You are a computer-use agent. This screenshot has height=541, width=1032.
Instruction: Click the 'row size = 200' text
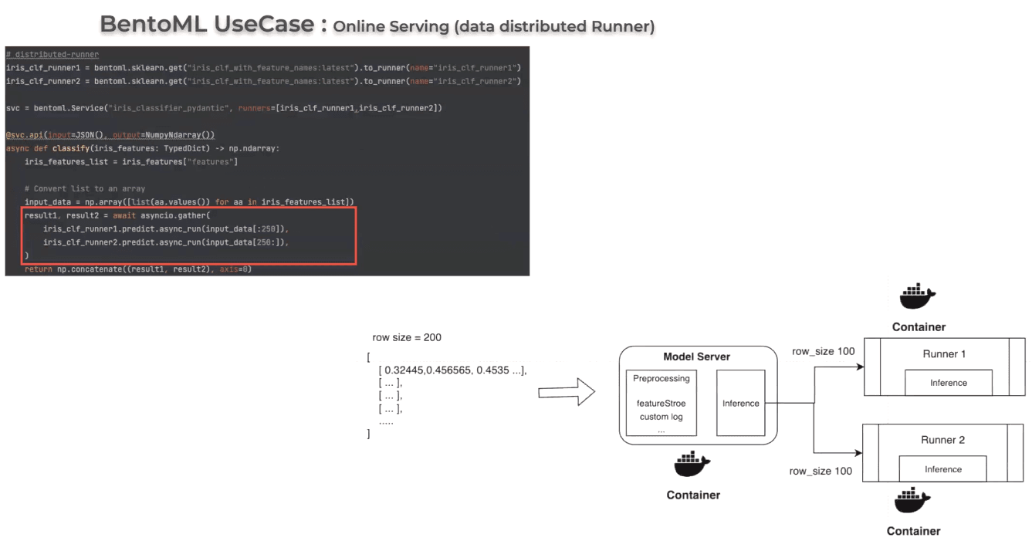[407, 337]
